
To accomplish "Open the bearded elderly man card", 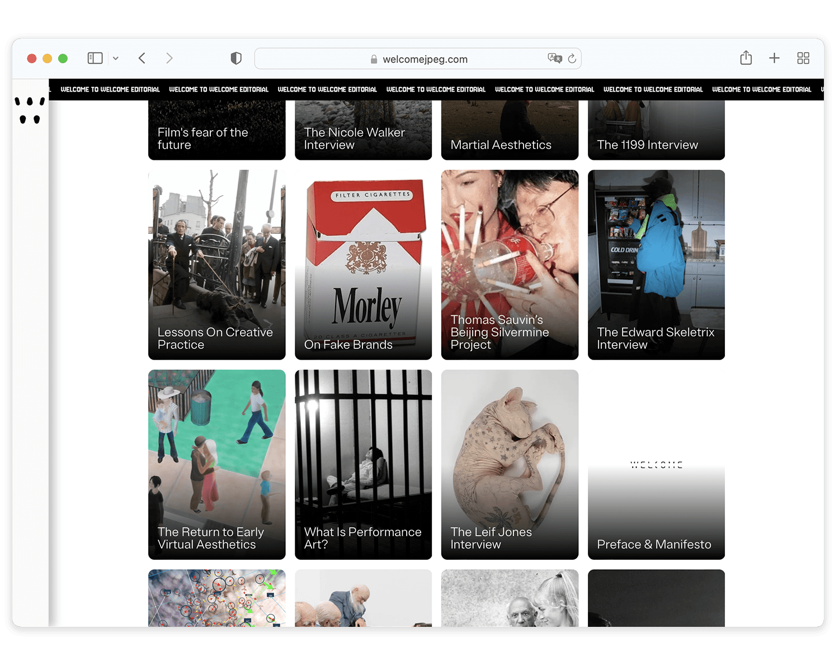I will pyautogui.click(x=364, y=598).
